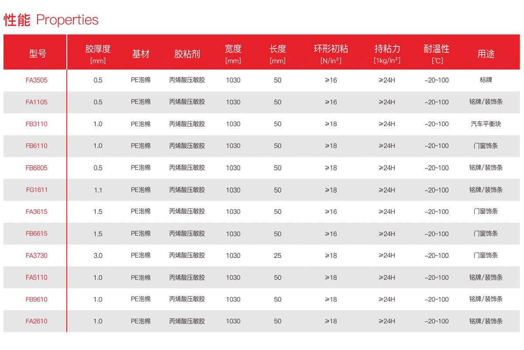Select model FA1105 in the table
This screenshot has width=524, height=350.
pos(36,102)
